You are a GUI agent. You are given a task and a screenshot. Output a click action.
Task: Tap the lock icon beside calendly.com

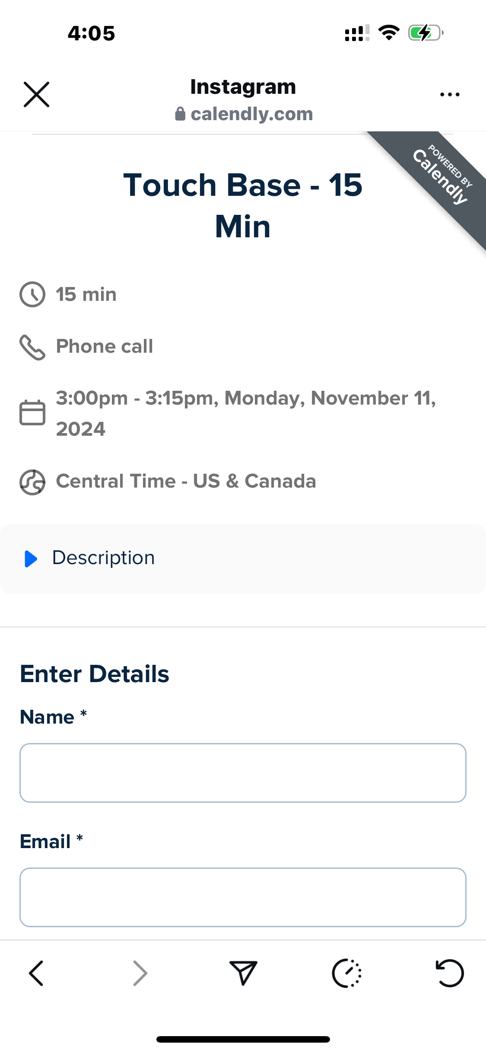point(180,114)
